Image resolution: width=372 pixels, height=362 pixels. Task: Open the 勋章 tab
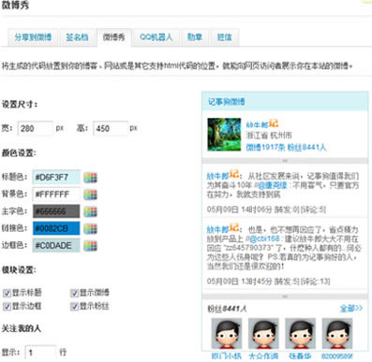[x=195, y=37]
